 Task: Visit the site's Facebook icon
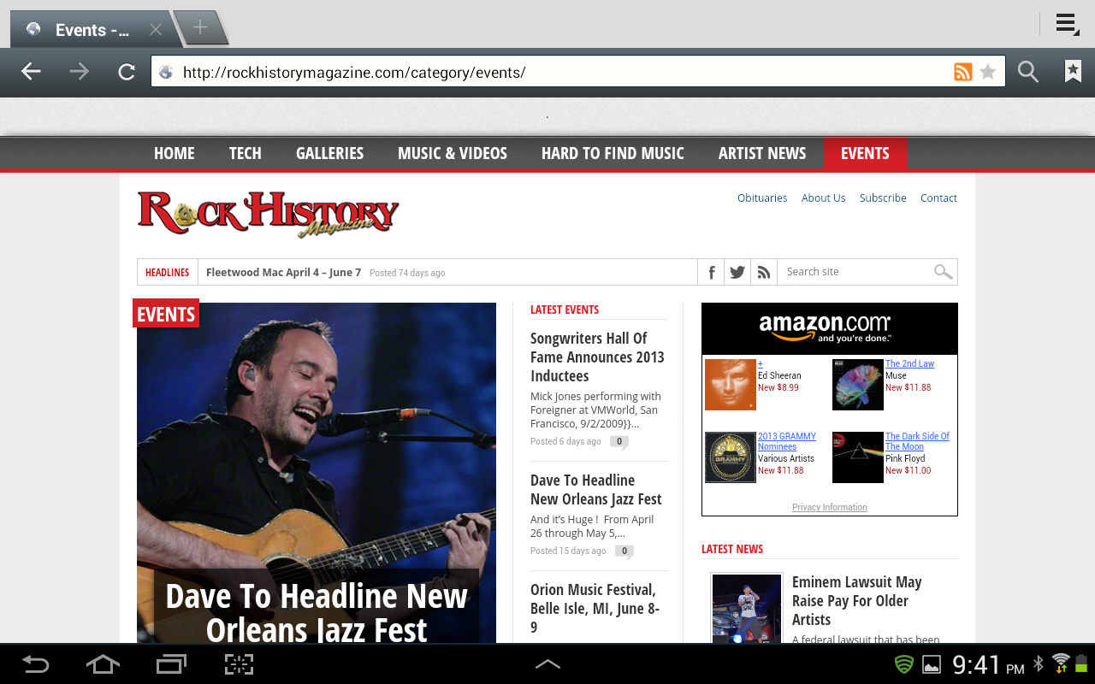click(711, 272)
